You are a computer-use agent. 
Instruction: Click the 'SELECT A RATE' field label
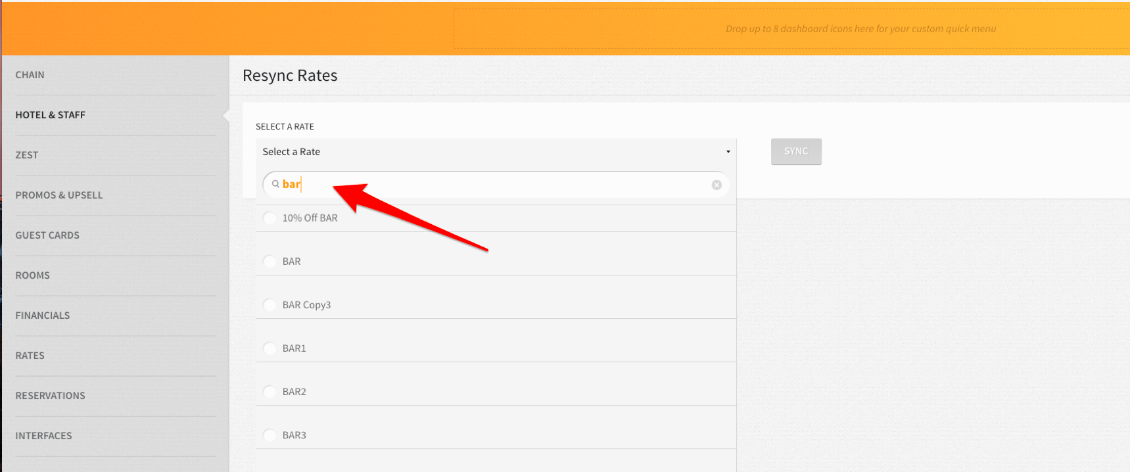click(285, 126)
